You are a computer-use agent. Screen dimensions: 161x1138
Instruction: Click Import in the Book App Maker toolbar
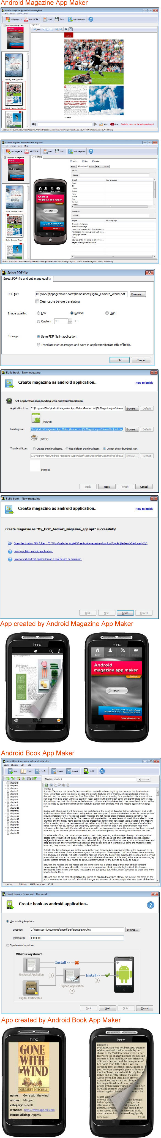pyautogui.click(x=58, y=771)
